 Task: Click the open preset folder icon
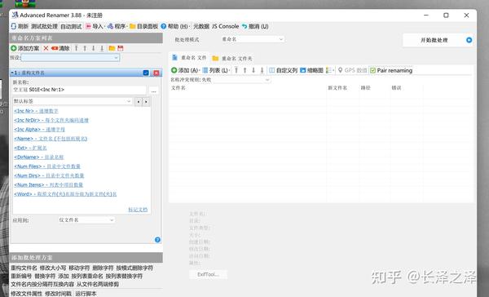112,48
